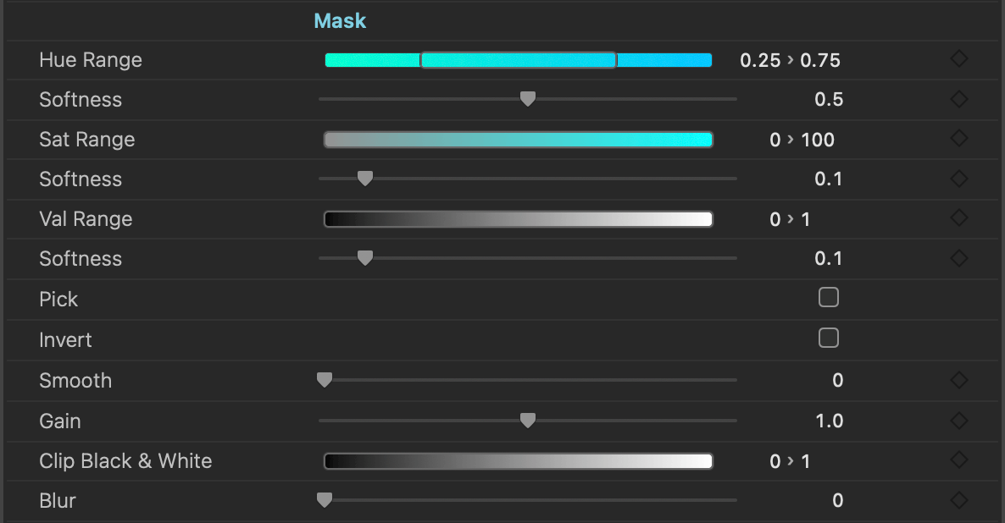Toggle the Val Range keyframe diamond
The height and width of the screenshot is (523, 1005).
click(x=958, y=218)
